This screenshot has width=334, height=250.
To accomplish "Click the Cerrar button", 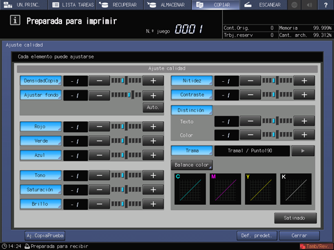I will [x=299, y=236].
